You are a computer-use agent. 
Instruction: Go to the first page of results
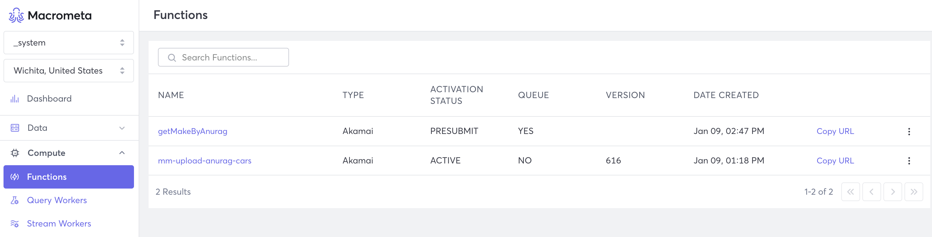(850, 191)
